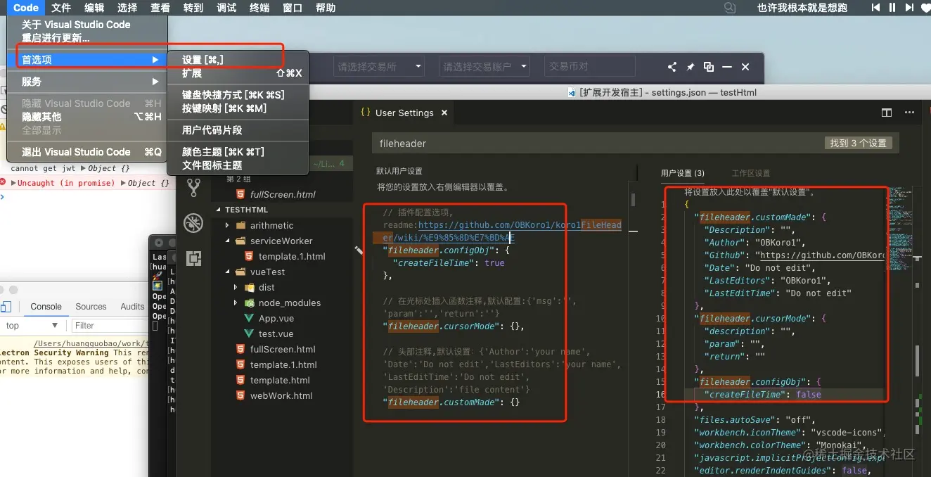
Task: Click the arithmetic folder icon
Action: 241,226
